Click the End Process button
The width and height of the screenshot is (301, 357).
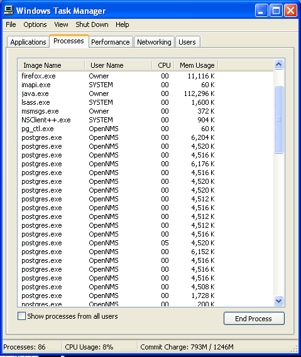pyautogui.click(x=254, y=318)
